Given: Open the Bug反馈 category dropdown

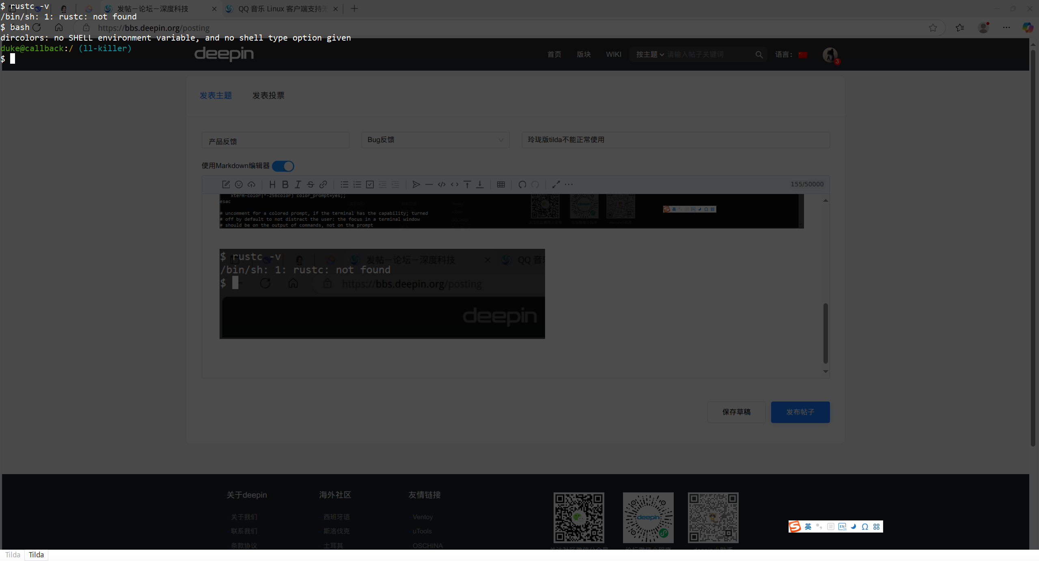Looking at the screenshot, I should pyautogui.click(x=435, y=140).
